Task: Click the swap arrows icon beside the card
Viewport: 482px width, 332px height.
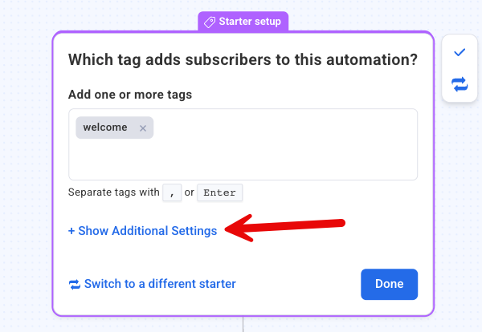Action: (460, 84)
